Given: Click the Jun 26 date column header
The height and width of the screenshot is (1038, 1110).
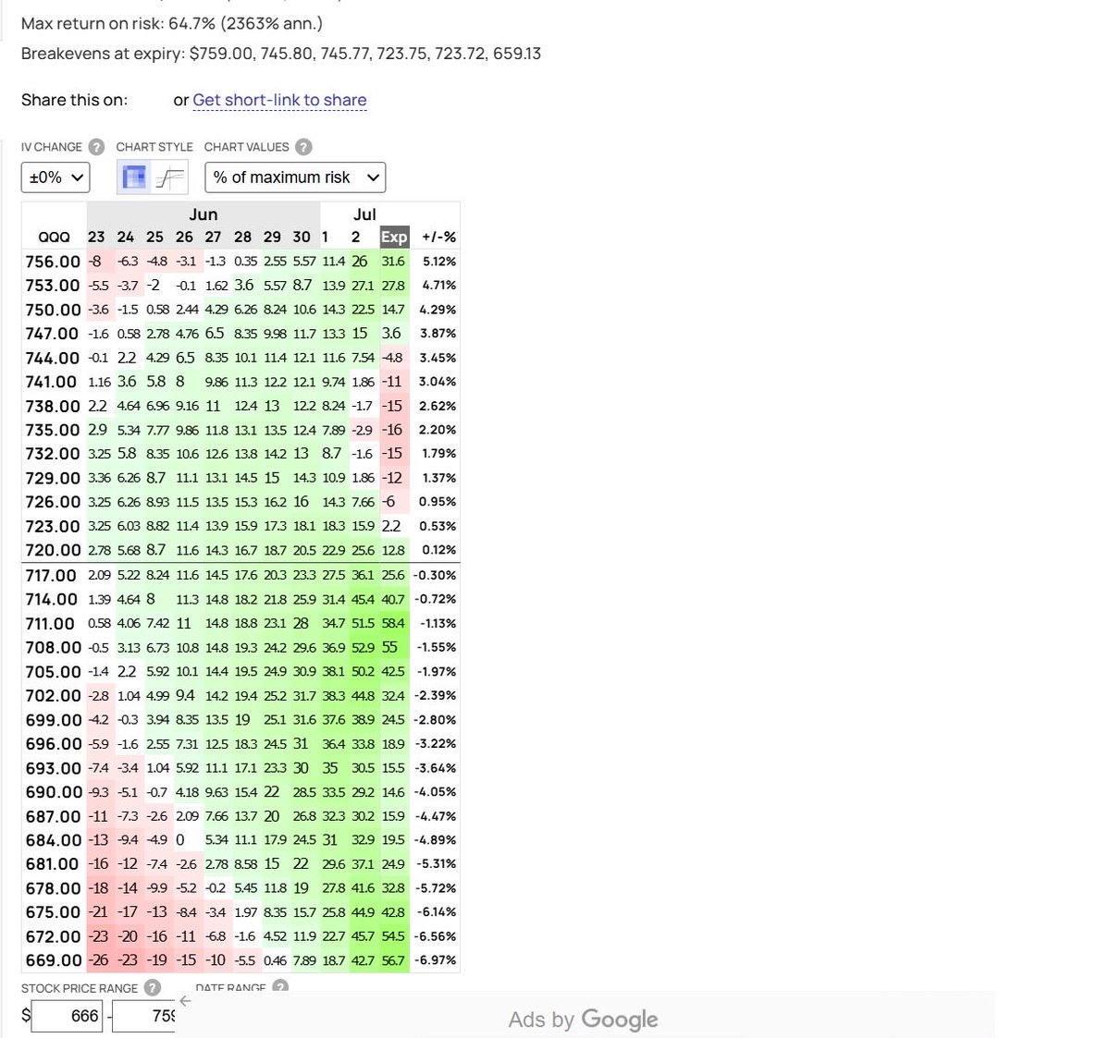Looking at the screenshot, I should coord(185,238).
